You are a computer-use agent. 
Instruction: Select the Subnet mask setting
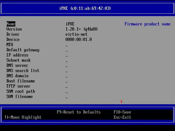coord(18,60)
